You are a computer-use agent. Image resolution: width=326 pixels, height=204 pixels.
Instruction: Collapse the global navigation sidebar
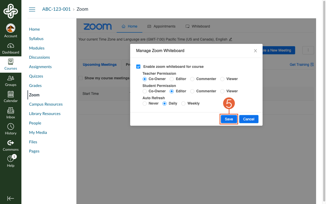coord(11,198)
